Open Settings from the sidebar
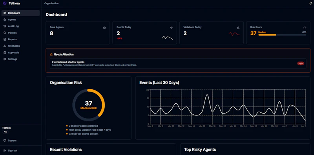This screenshot has height=155, width=314. [21, 59]
